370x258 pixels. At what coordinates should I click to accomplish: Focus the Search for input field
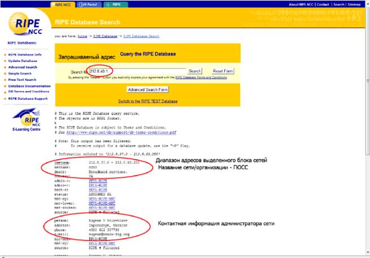(x=137, y=71)
